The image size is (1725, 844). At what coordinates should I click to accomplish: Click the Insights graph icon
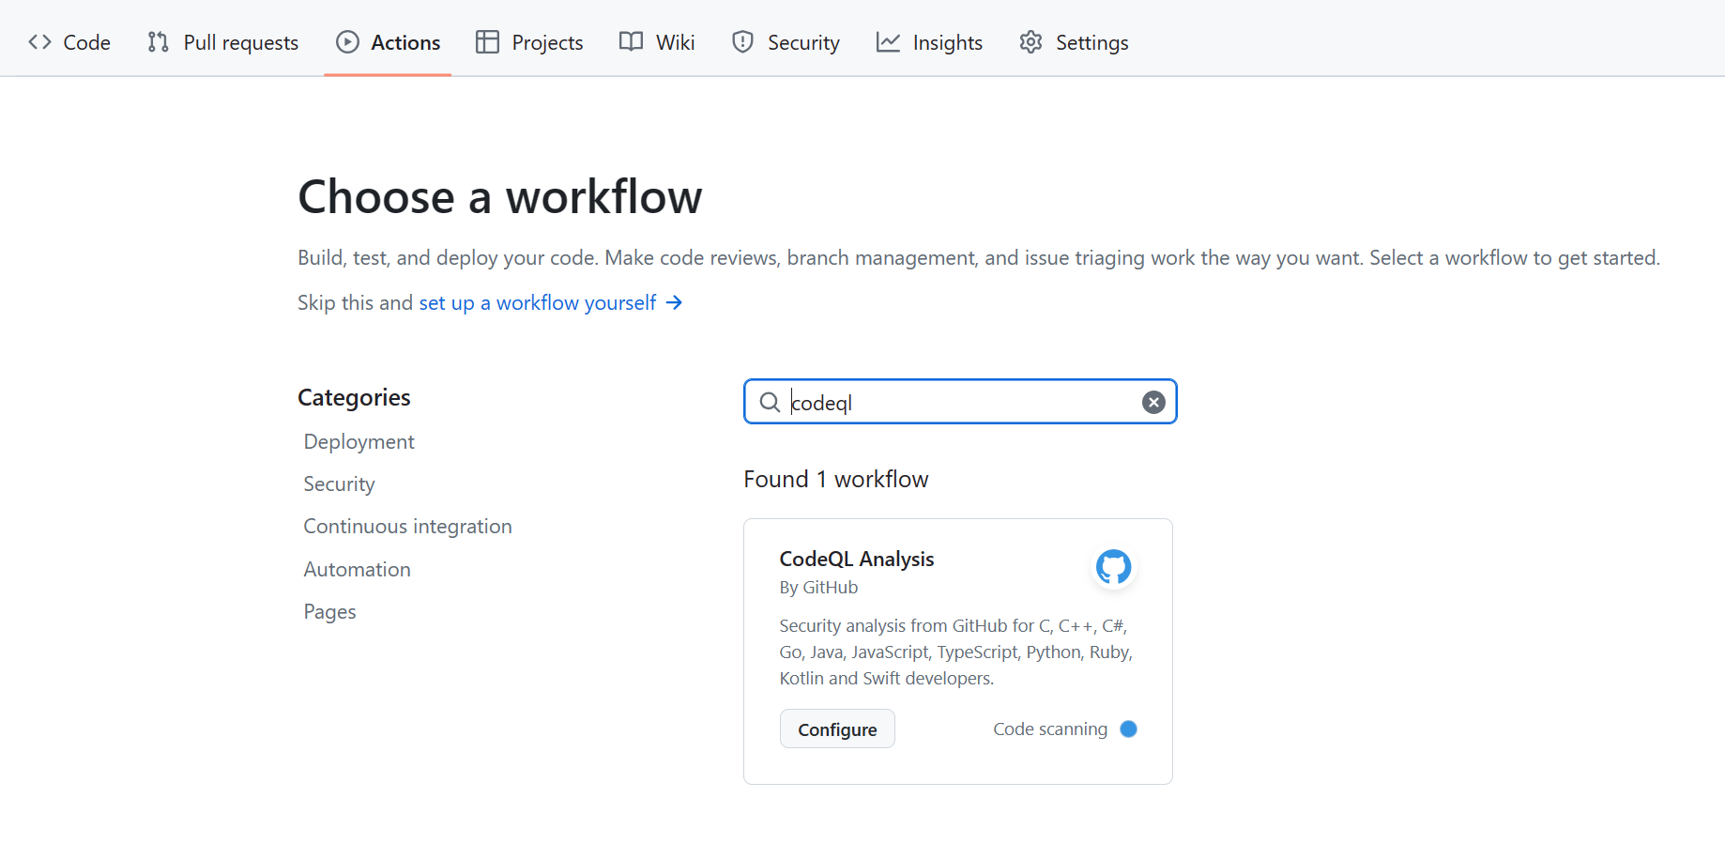point(888,42)
